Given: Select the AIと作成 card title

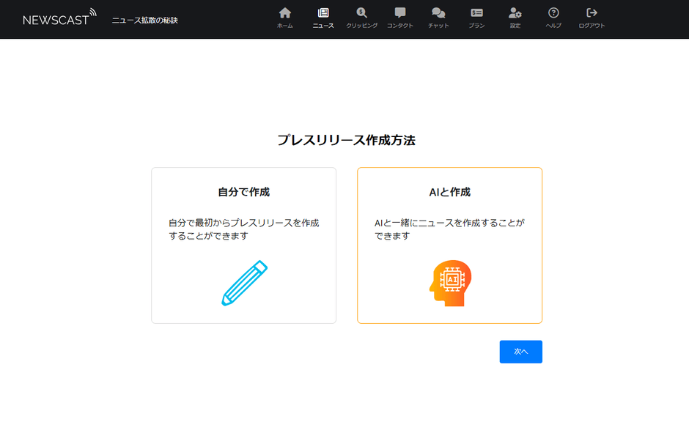Looking at the screenshot, I should [x=449, y=192].
